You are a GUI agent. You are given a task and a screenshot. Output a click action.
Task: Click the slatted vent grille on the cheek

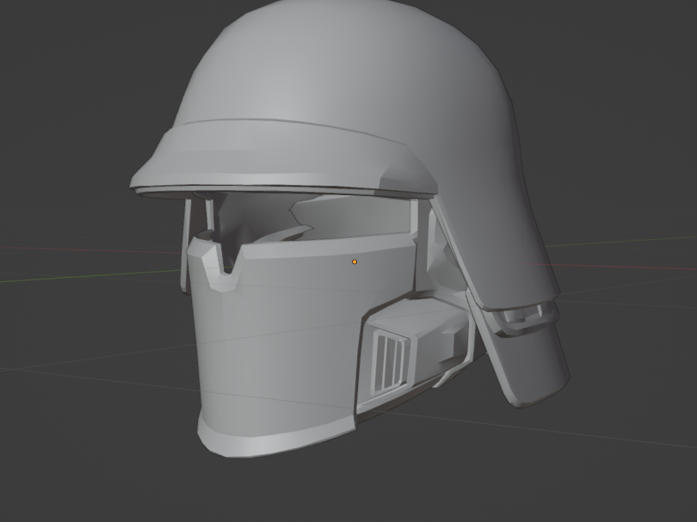[392, 363]
